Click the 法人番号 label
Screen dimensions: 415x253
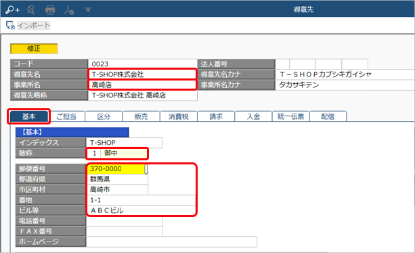click(236, 64)
